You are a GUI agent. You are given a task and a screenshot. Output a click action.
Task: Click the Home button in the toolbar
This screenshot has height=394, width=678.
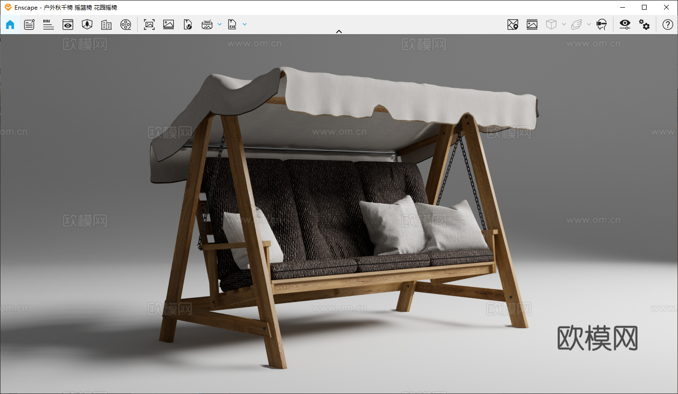10,25
